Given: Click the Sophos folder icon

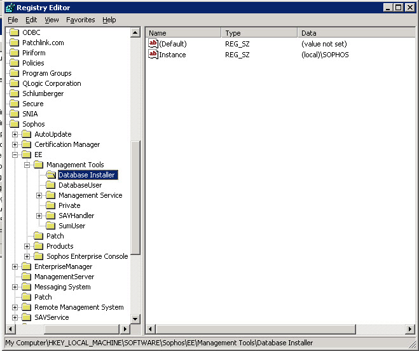Looking at the screenshot, I should click(x=14, y=124).
